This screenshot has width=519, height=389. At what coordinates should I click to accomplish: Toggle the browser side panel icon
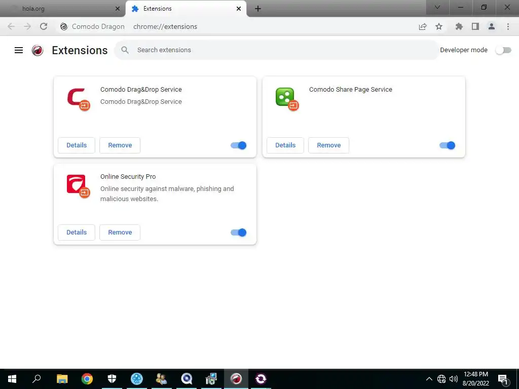[475, 26]
